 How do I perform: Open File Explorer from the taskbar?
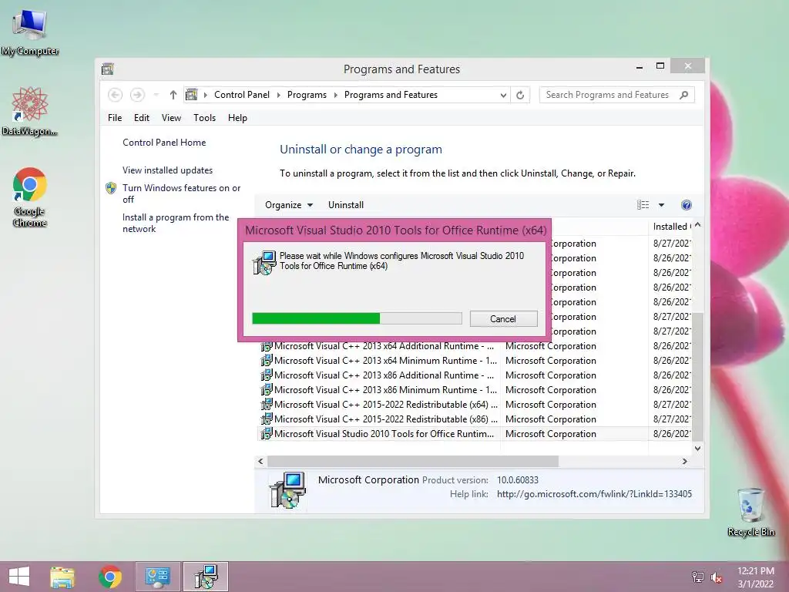click(x=62, y=577)
